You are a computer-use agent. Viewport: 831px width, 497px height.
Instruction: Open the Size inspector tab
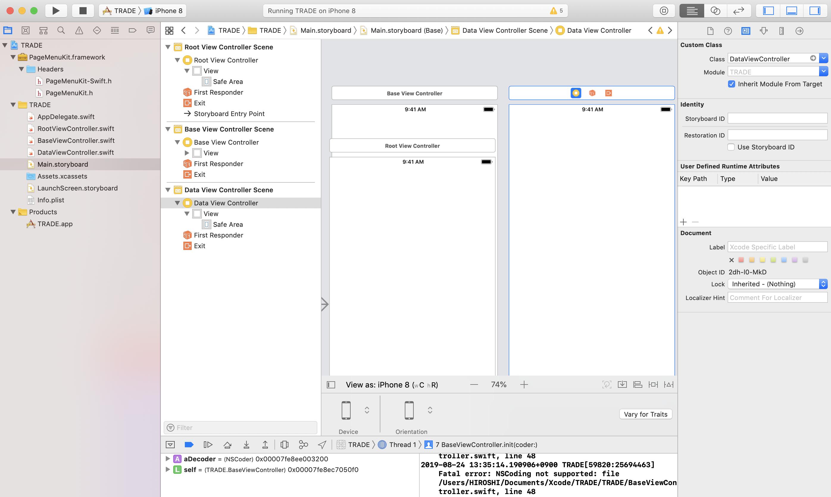(781, 31)
